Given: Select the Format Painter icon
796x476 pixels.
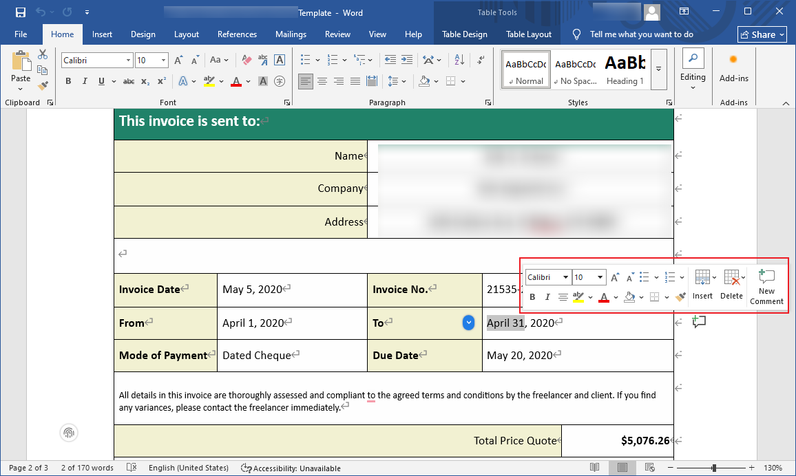Looking at the screenshot, I should [x=42, y=85].
